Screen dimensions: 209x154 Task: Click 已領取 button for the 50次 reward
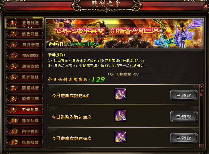(184, 138)
